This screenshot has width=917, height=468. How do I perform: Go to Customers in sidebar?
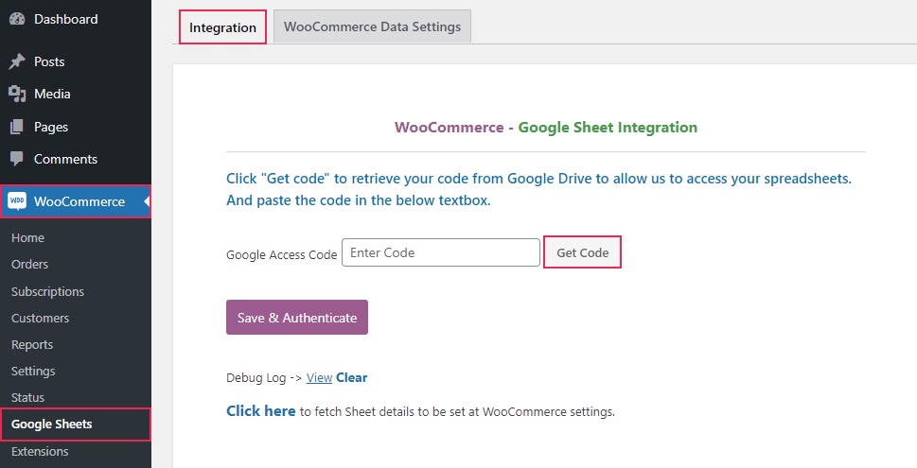(41, 318)
